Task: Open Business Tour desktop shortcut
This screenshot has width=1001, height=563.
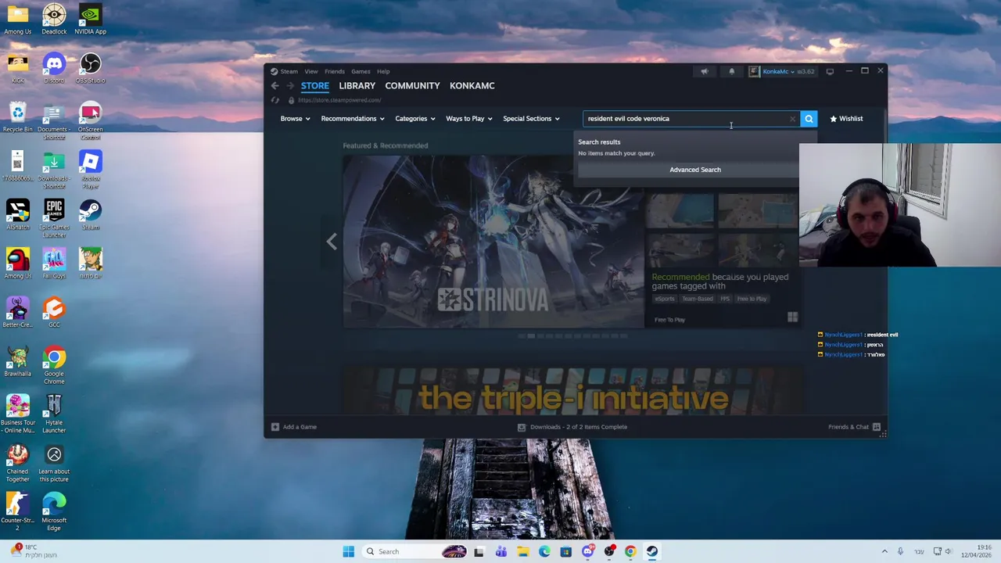Action: click(x=18, y=414)
